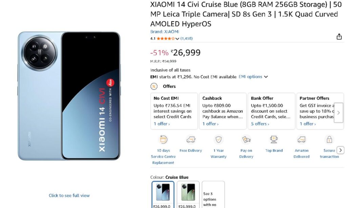Click the 1 offer link under Cashback
347x208 pixels.
(210, 124)
